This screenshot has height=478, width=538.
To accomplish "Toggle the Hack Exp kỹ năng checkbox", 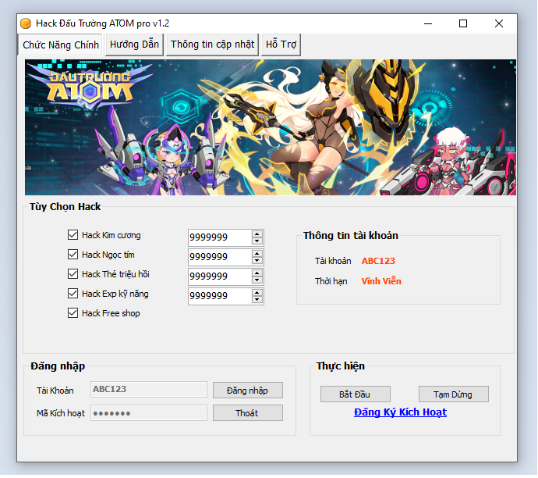I will pos(73,294).
